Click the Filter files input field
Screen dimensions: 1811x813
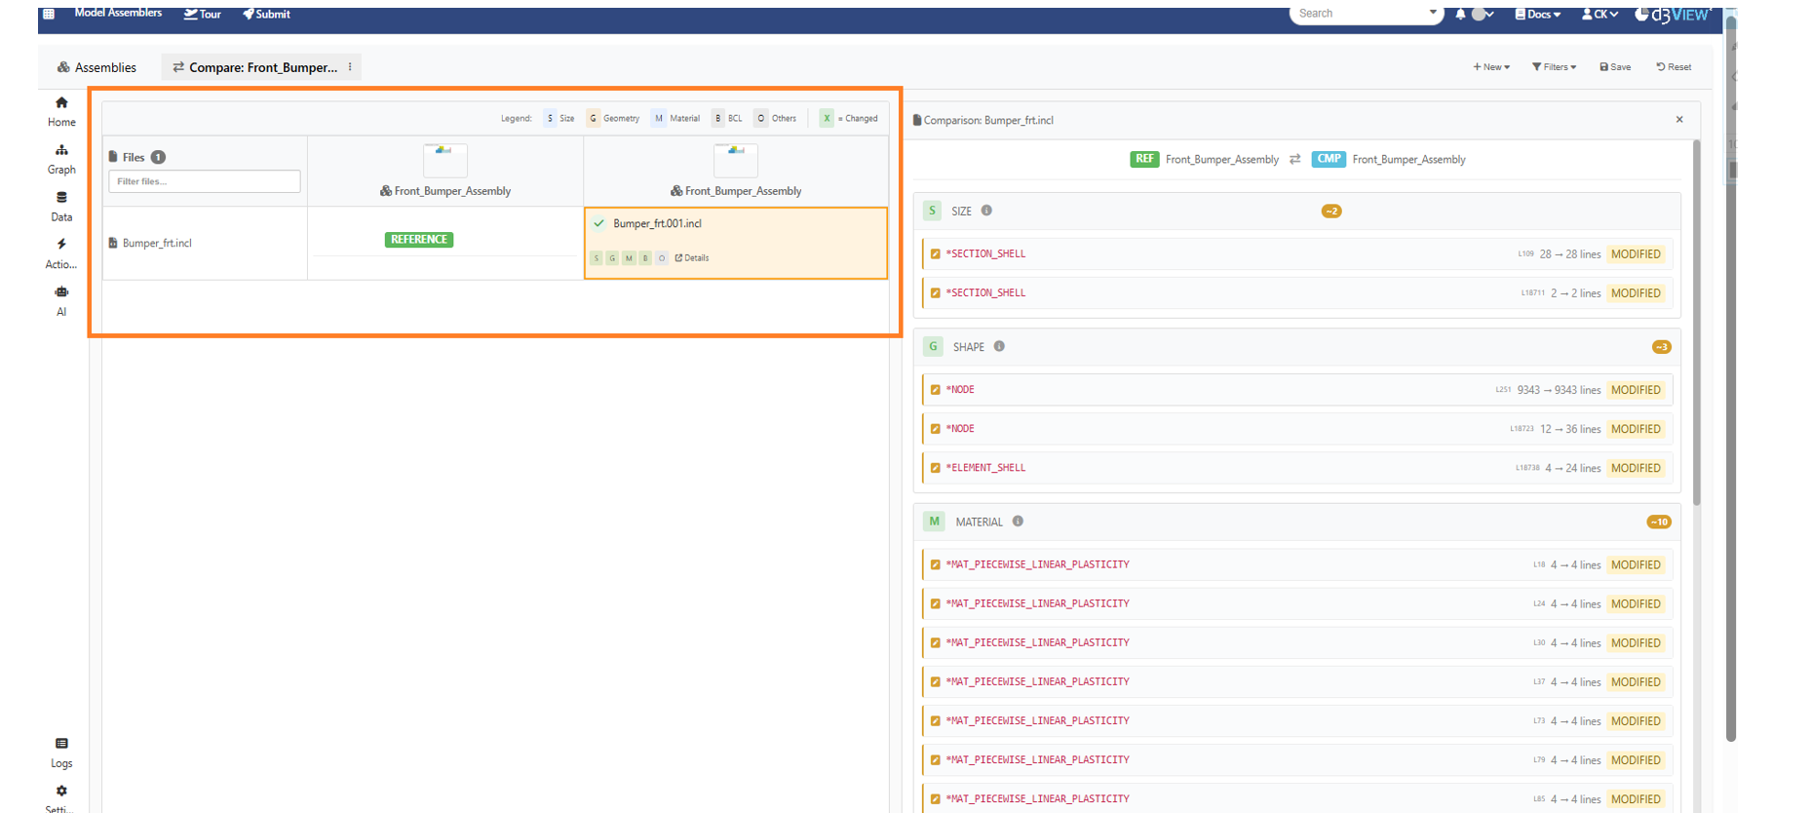[204, 181]
